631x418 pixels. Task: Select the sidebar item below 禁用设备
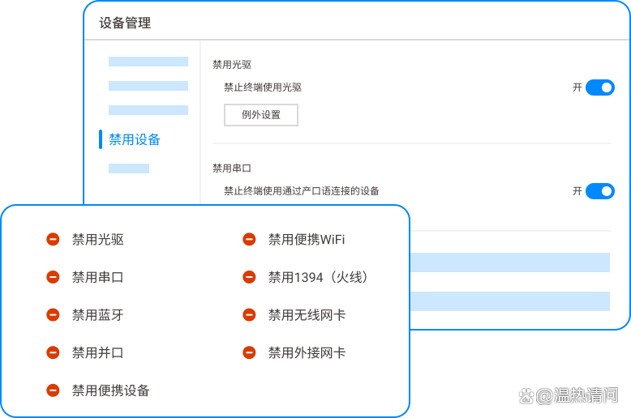(x=129, y=168)
